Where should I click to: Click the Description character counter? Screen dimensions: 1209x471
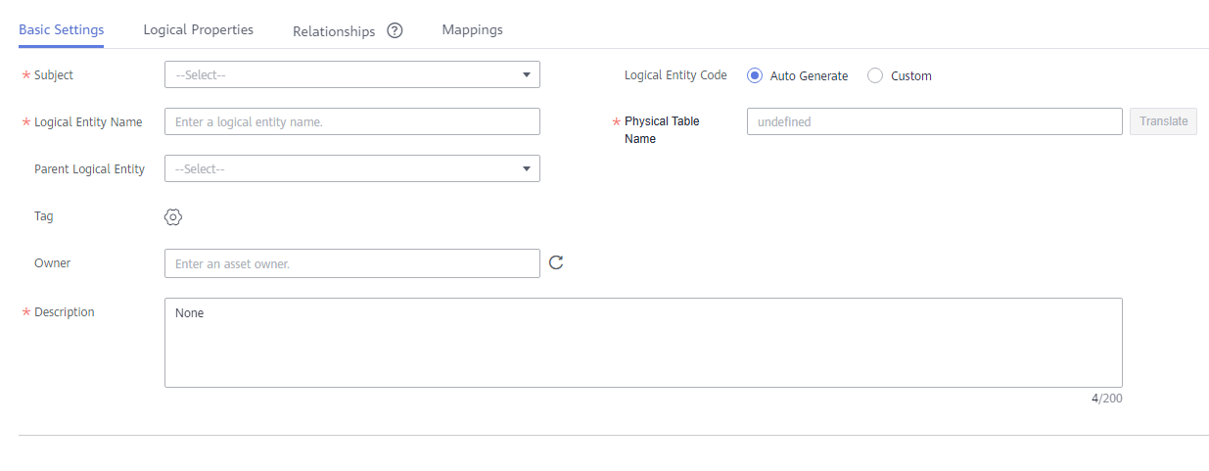tap(1106, 399)
